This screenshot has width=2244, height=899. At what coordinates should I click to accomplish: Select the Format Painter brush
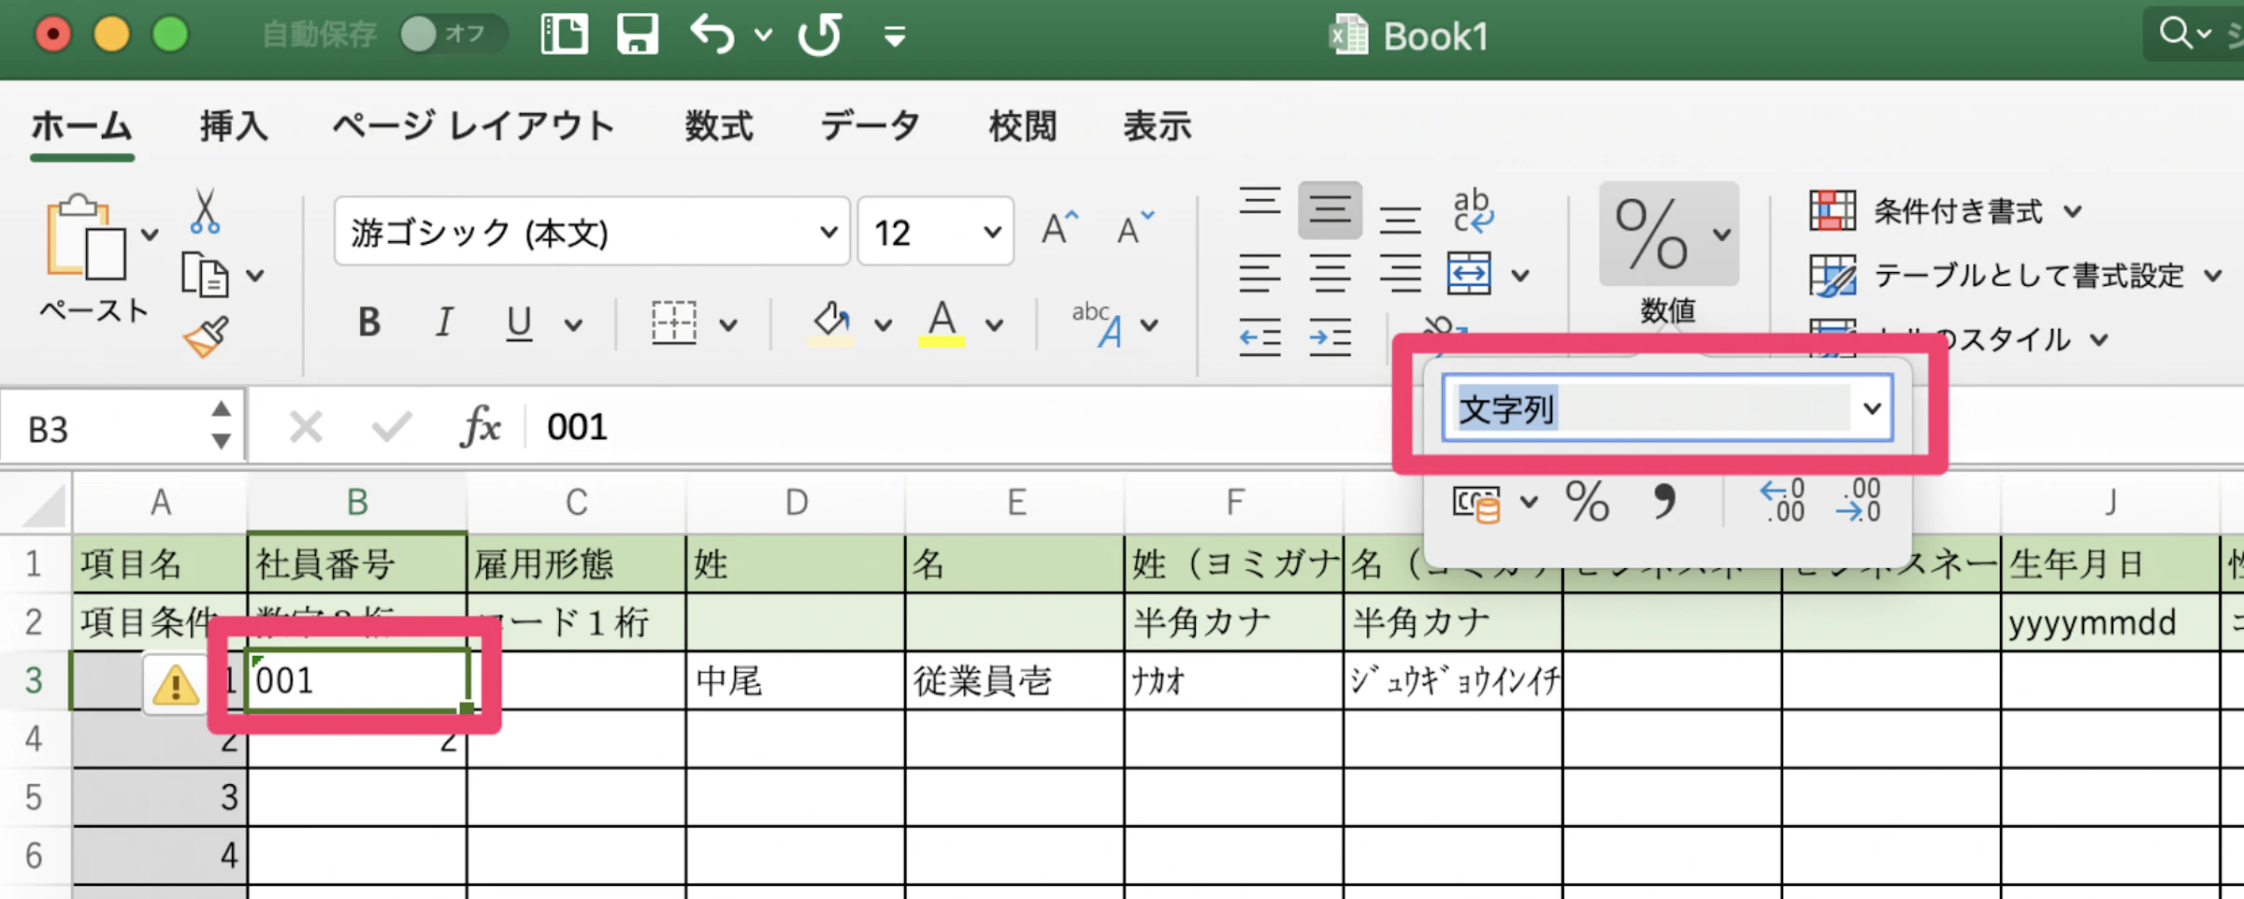pos(207,337)
